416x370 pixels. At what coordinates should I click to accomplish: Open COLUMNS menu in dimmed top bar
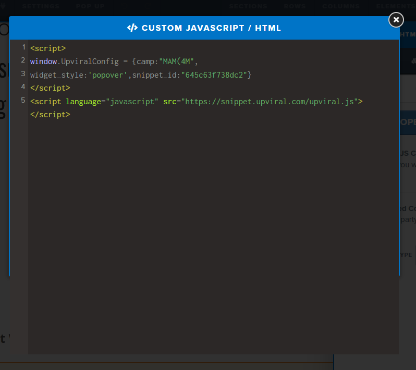click(341, 6)
